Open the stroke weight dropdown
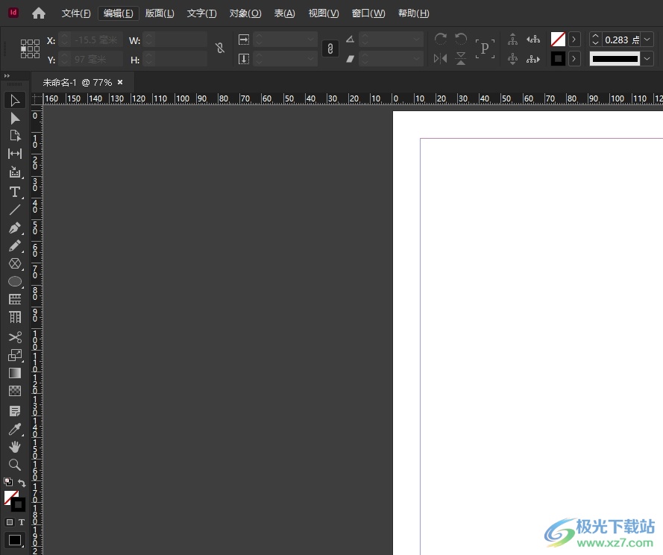 click(x=647, y=40)
